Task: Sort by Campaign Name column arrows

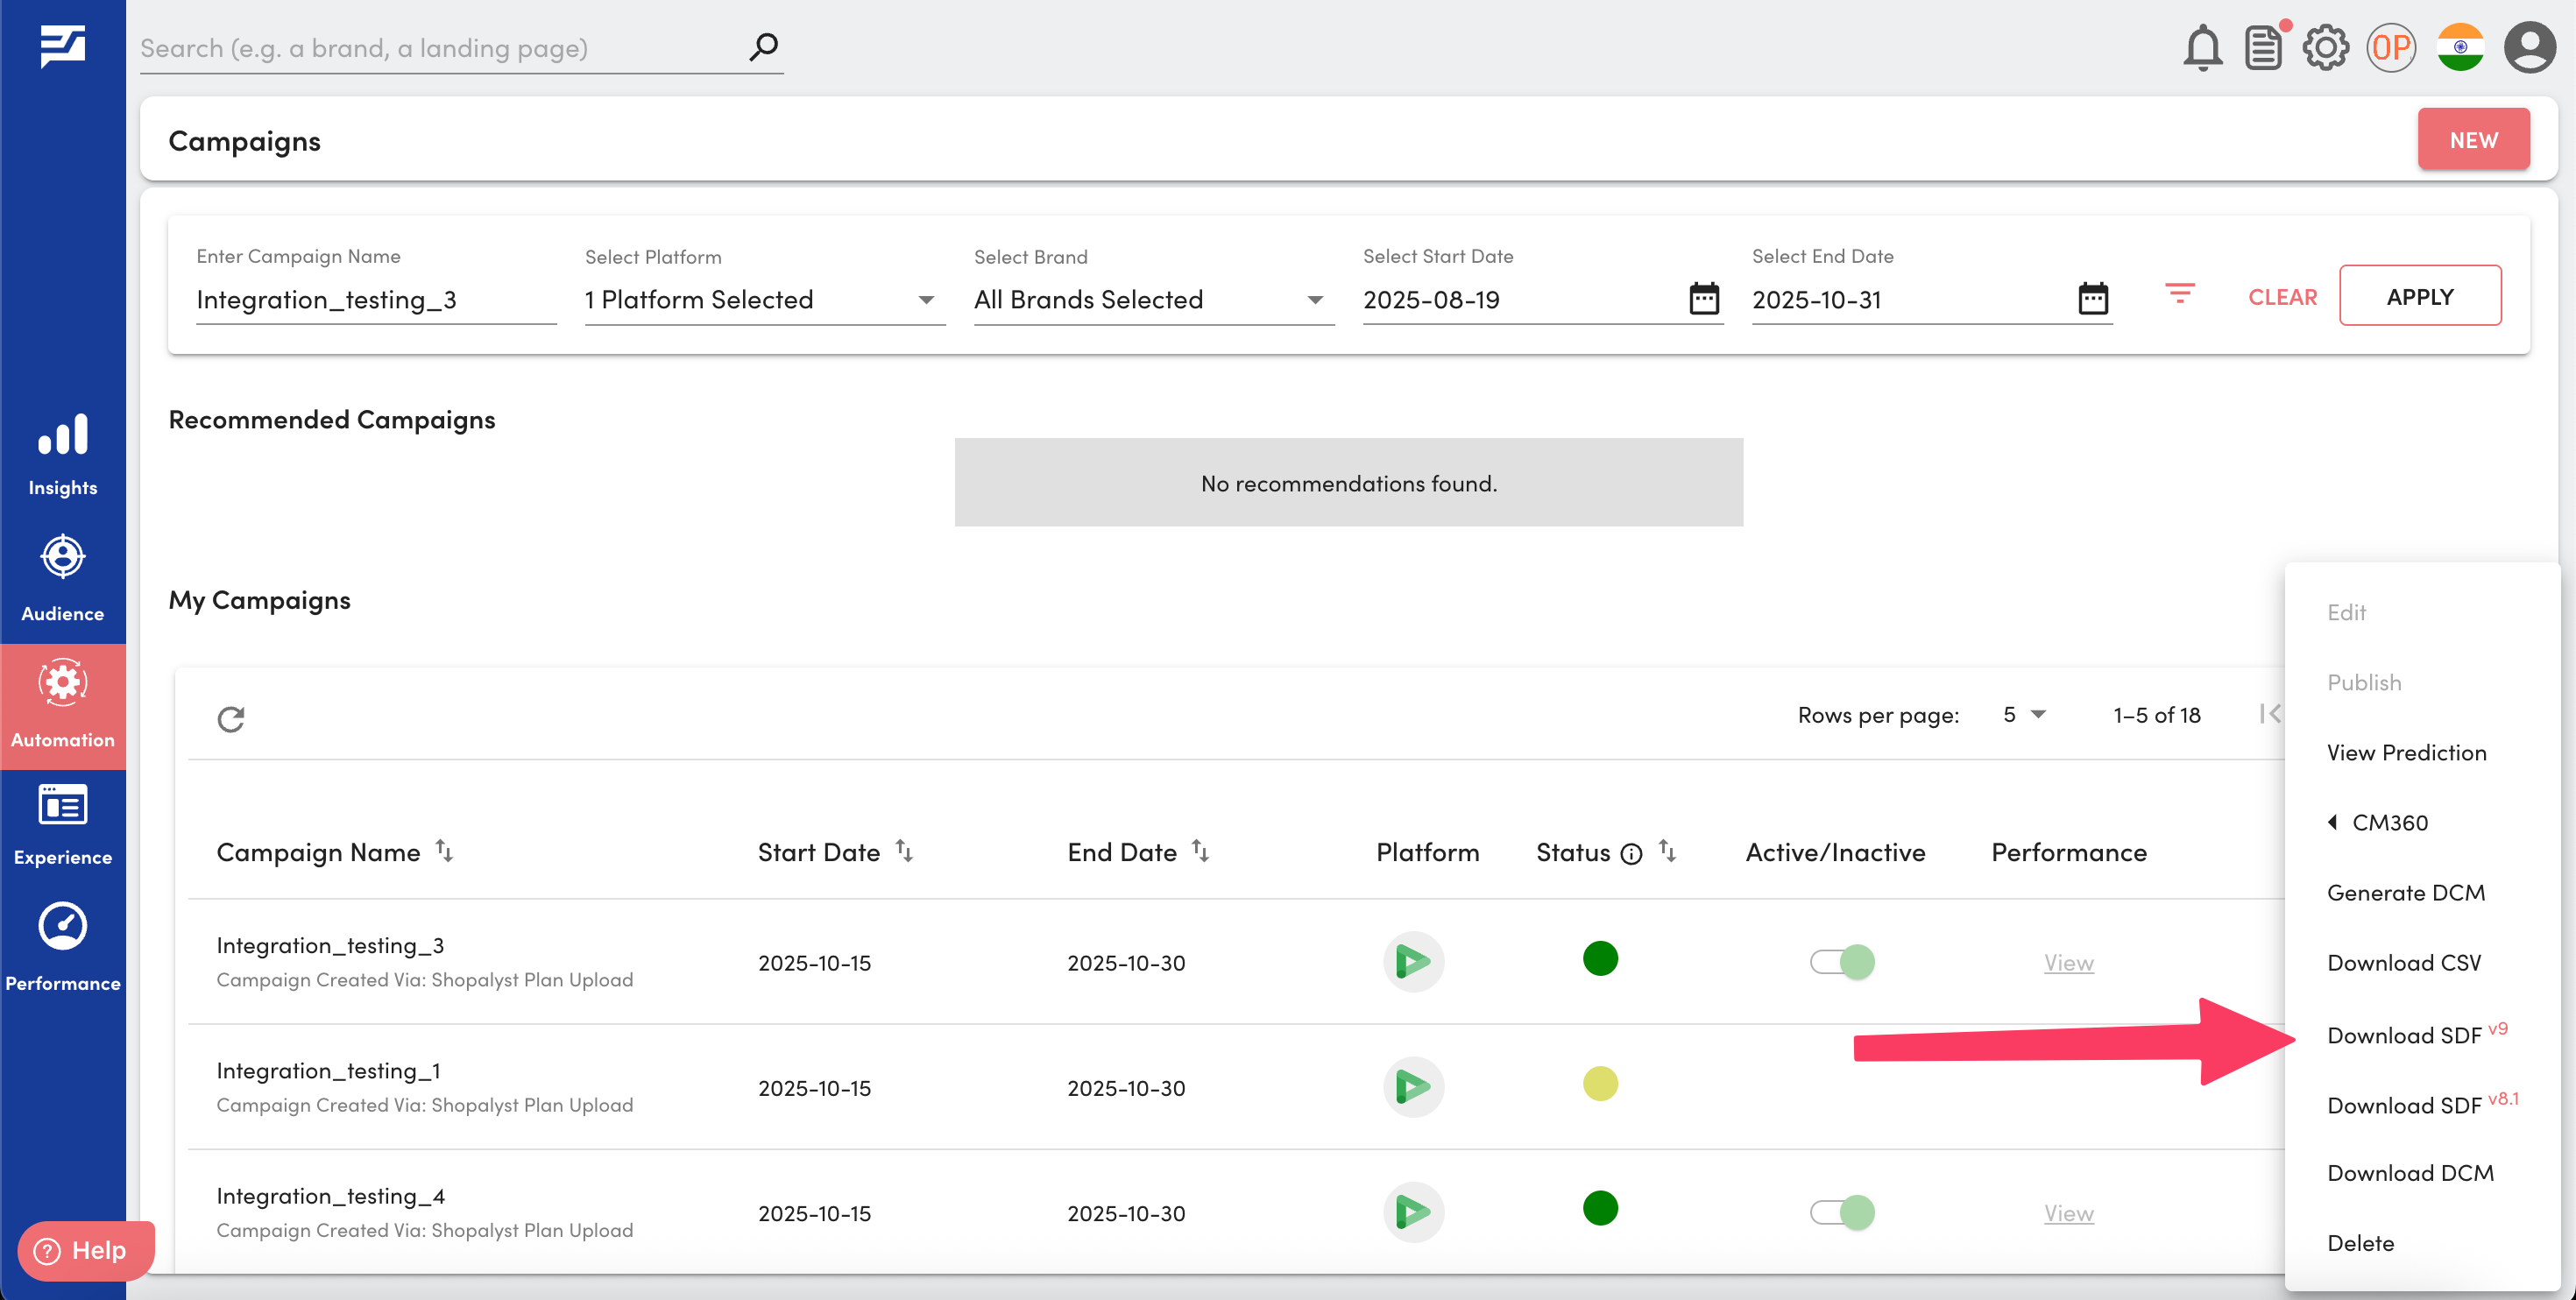Action: pyautogui.click(x=445, y=851)
